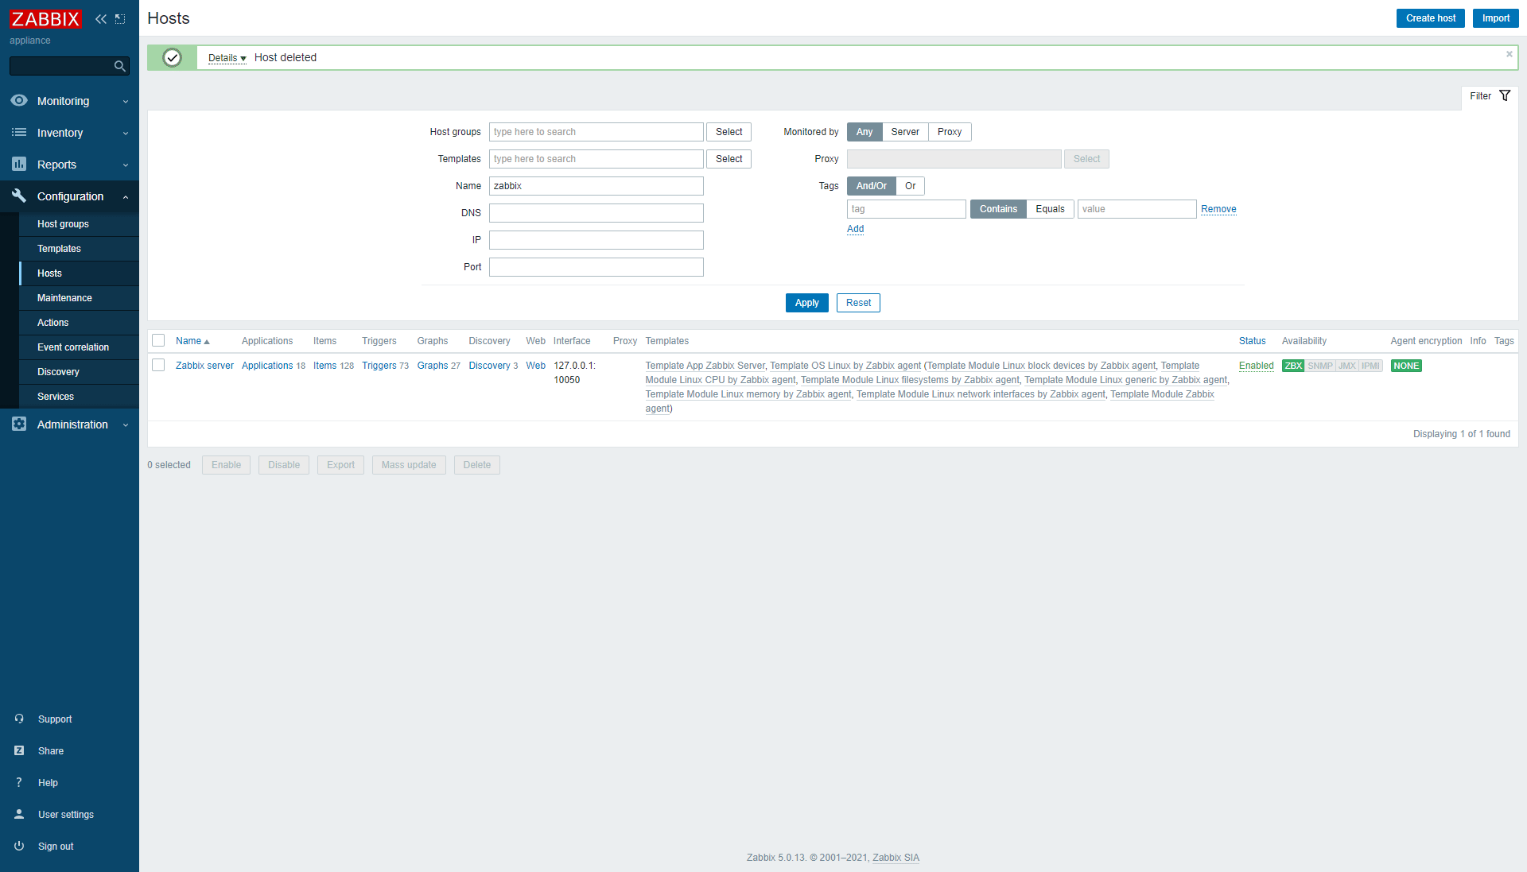Switch tag operator to Equals
This screenshot has height=872, width=1527.
click(x=1049, y=209)
